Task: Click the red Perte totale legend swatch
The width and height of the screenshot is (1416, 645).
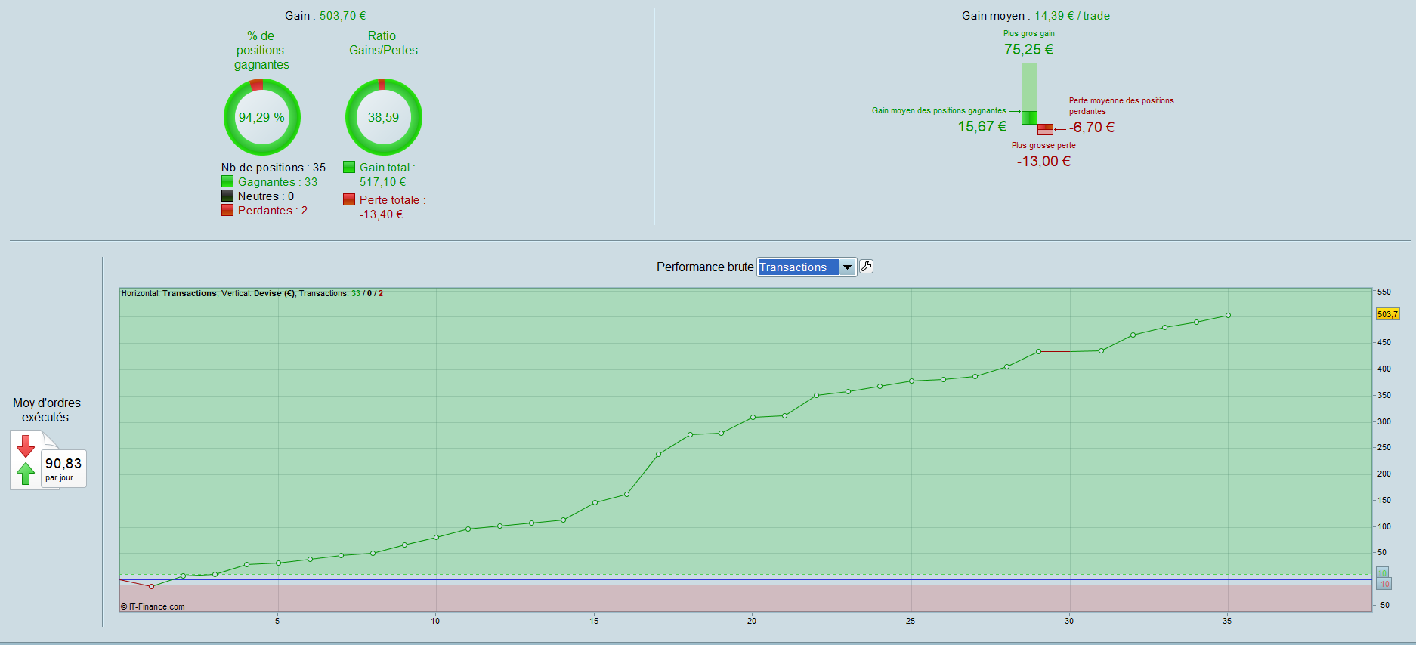Action: coord(349,199)
